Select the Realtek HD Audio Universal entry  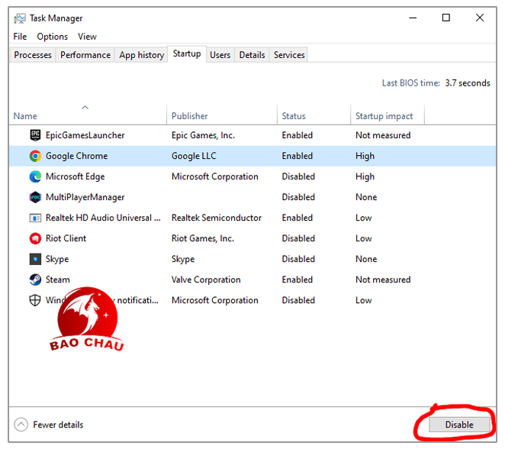pyautogui.click(x=103, y=218)
